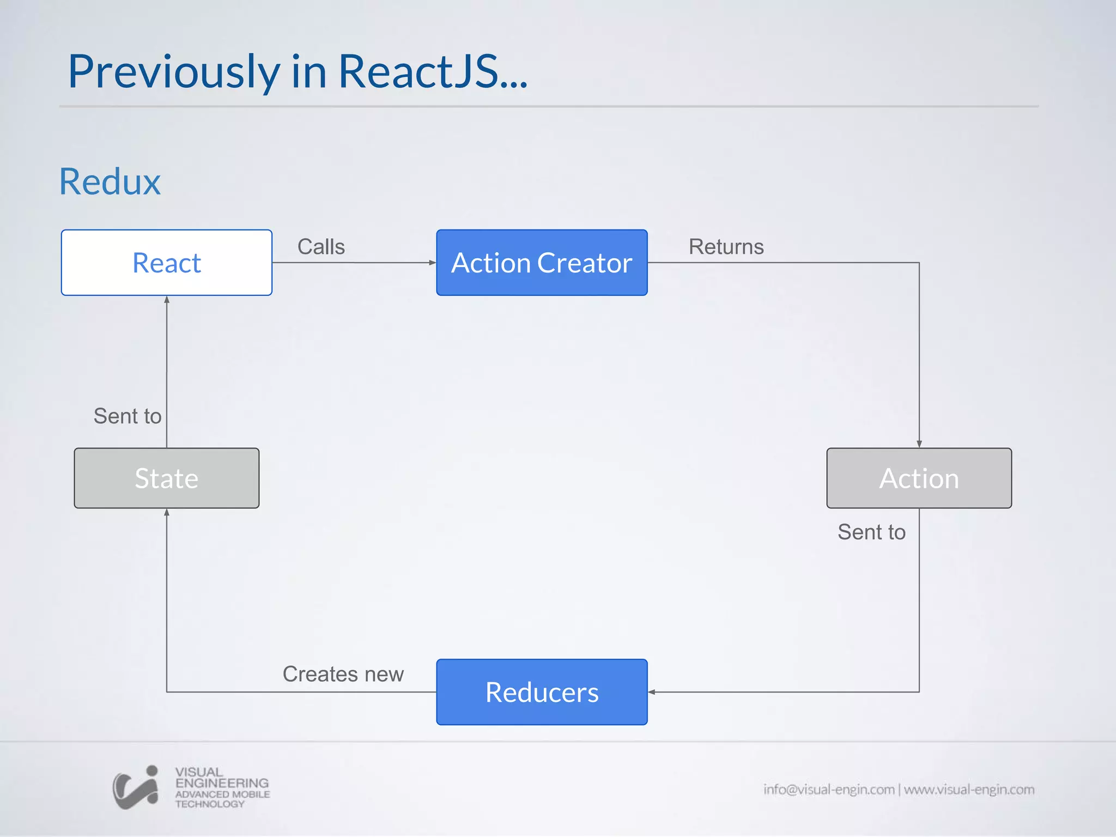Select the gray State box
The width and height of the screenshot is (1116, 837).
point(167,478)
